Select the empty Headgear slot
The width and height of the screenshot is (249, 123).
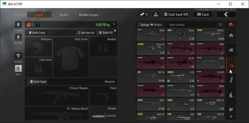tap(38, 47)
